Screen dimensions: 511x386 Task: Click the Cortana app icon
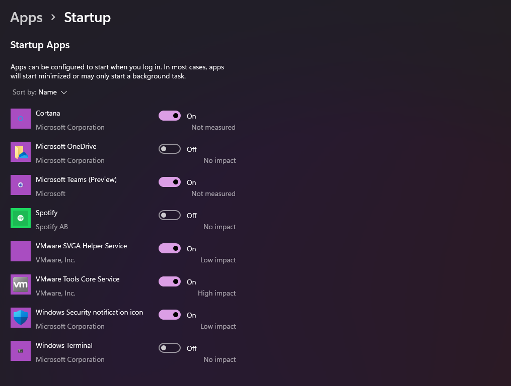[20, 119]
